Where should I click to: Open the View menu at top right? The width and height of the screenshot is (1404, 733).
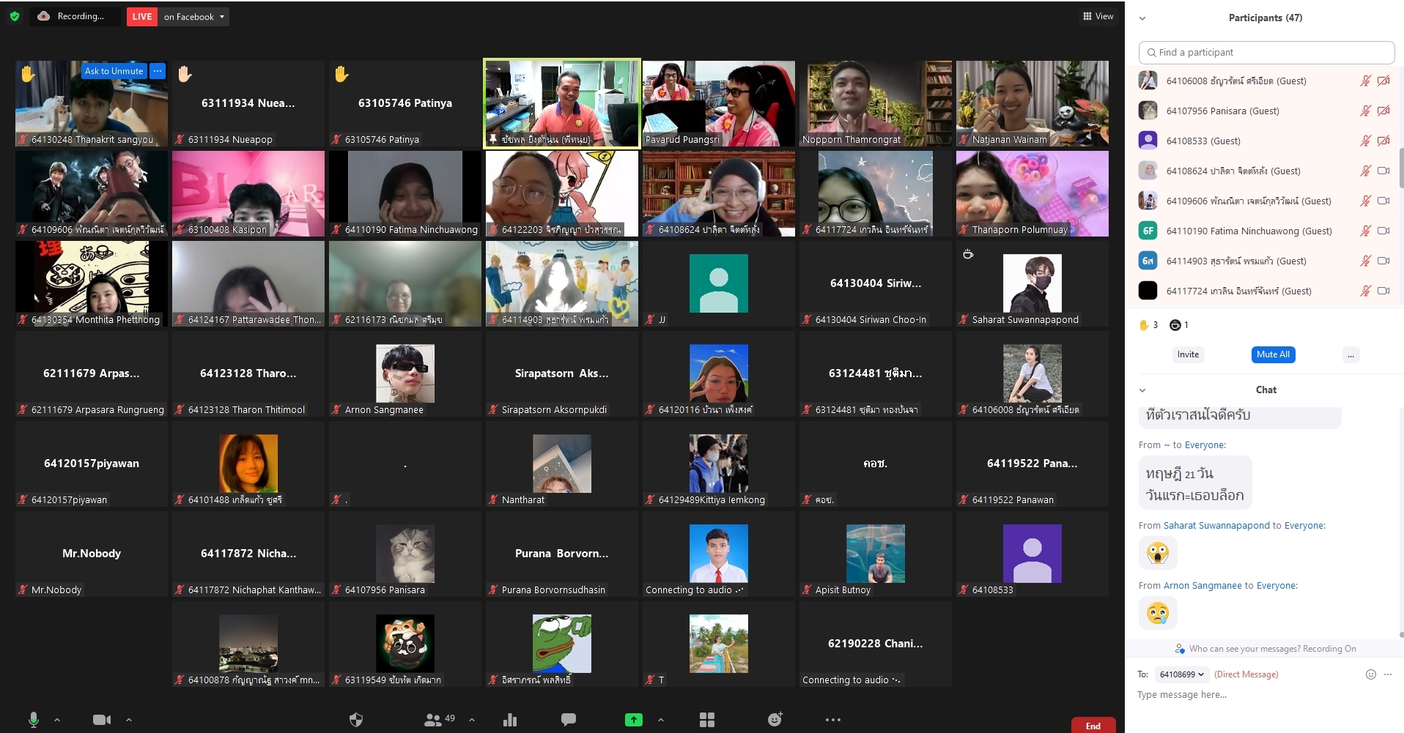1098,15
